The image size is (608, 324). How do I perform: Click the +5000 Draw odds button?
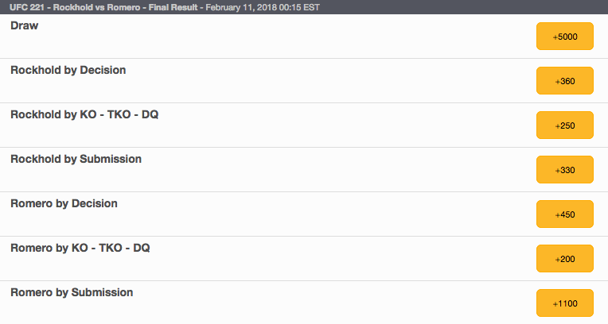pos(564,37)
